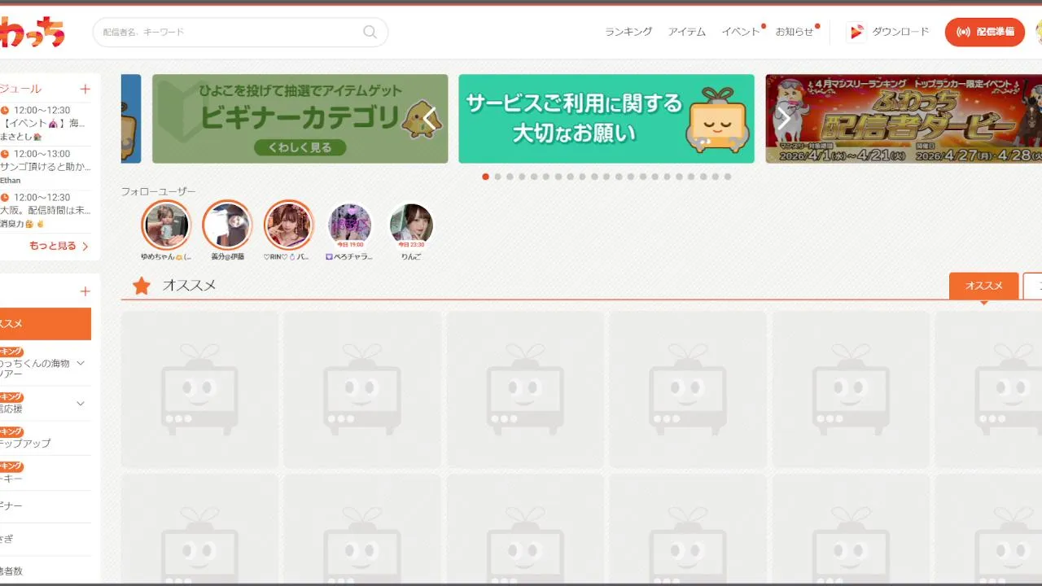Select the highlighted オススメ sidebar category

[x=46, y=324]
